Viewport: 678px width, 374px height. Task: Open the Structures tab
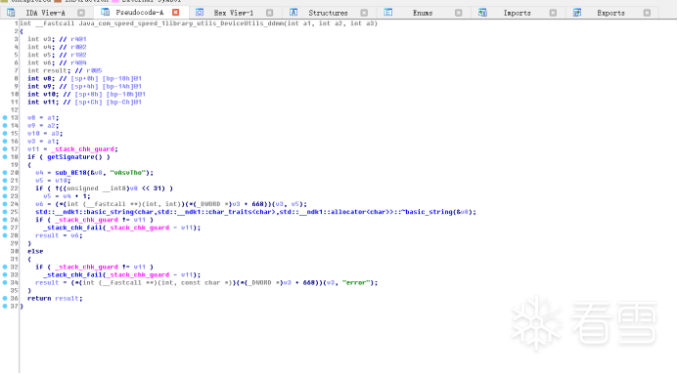pyautogui.click(x=328, y=13)
